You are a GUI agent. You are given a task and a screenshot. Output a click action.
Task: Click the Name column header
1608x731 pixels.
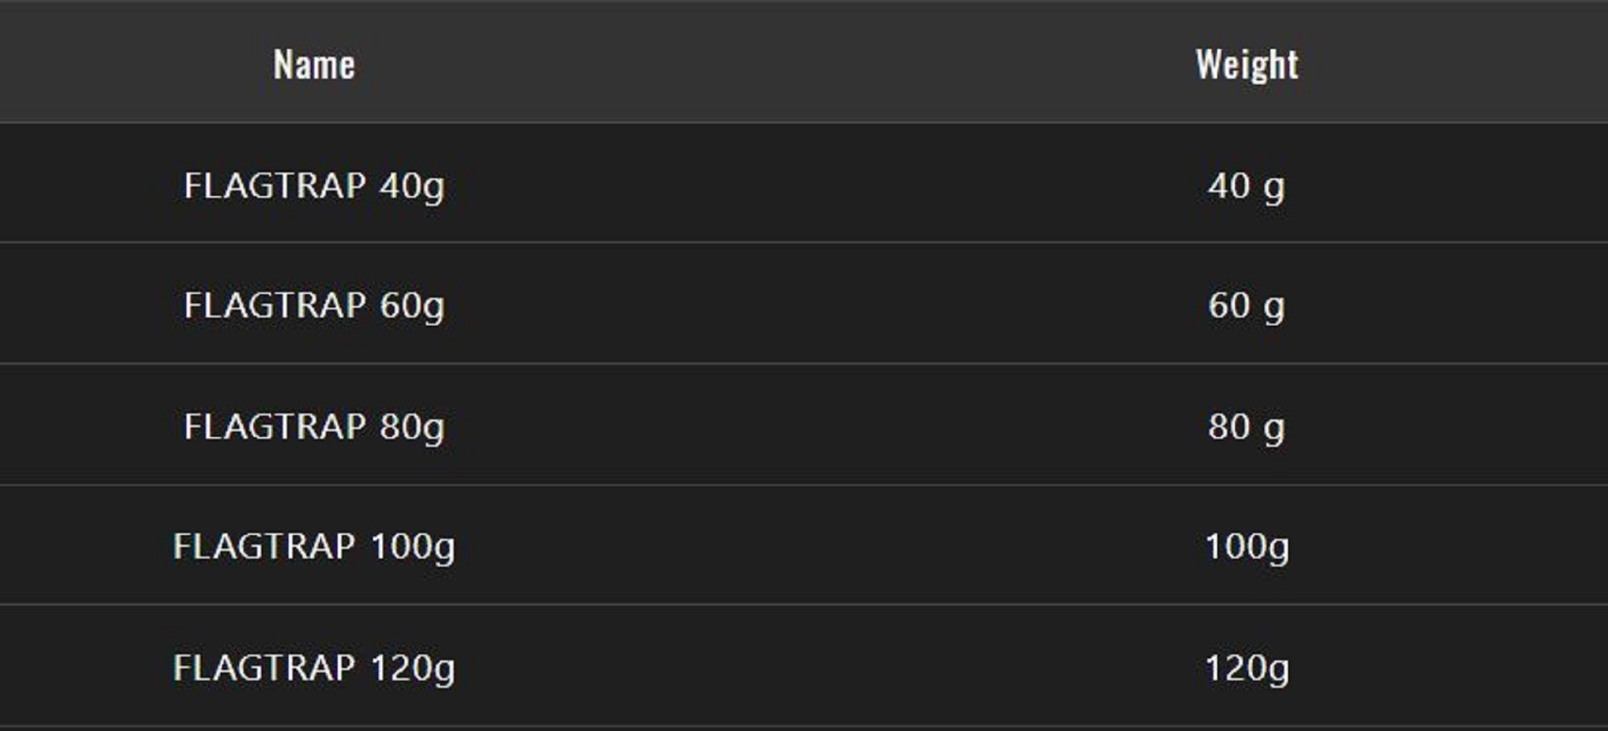click(x=314, y=64)
